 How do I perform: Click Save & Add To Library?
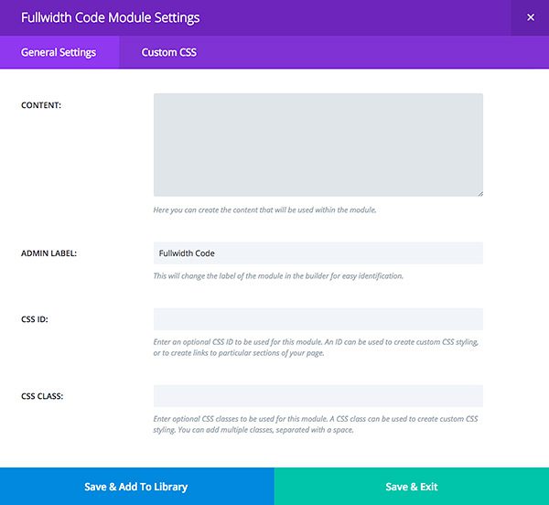137,486
